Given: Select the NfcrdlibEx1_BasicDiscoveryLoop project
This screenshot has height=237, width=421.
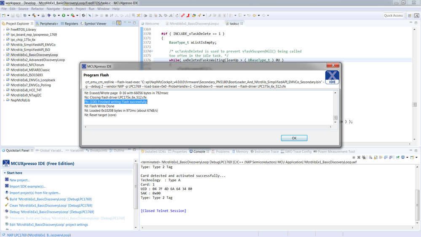Looking at the screenshot, I should tap(34, 55).
